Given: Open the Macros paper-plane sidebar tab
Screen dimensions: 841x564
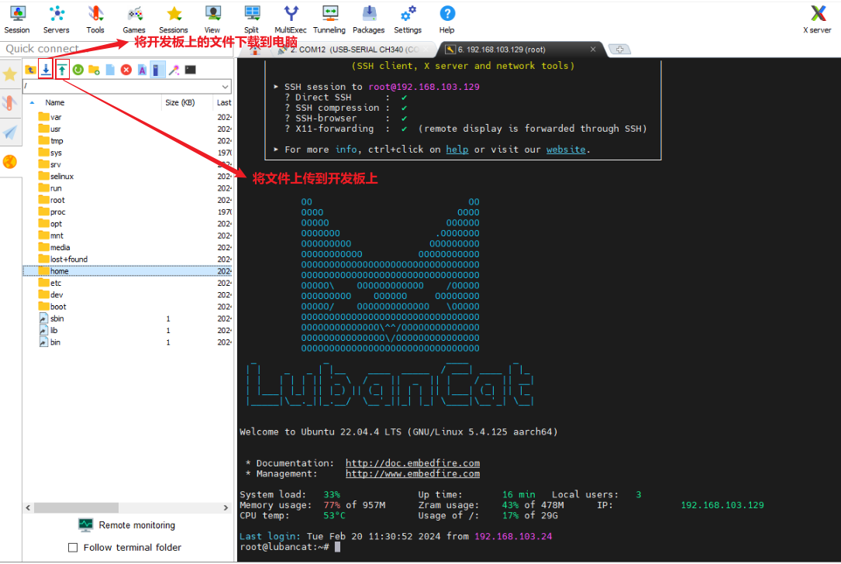Looking at the screenshot, I should point(10,132).
